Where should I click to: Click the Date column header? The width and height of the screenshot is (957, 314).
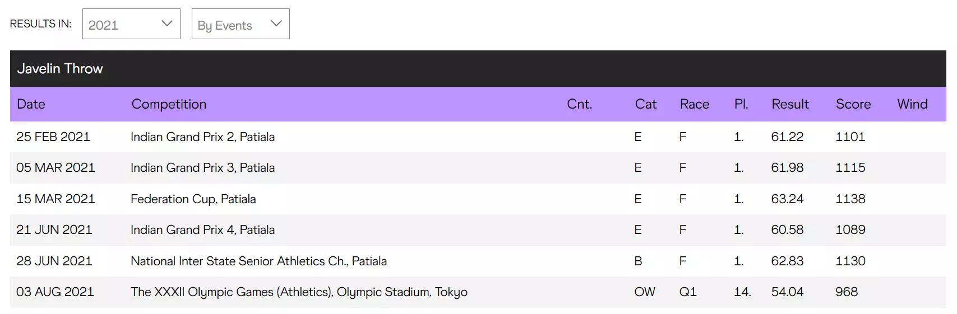click(31, 104)
